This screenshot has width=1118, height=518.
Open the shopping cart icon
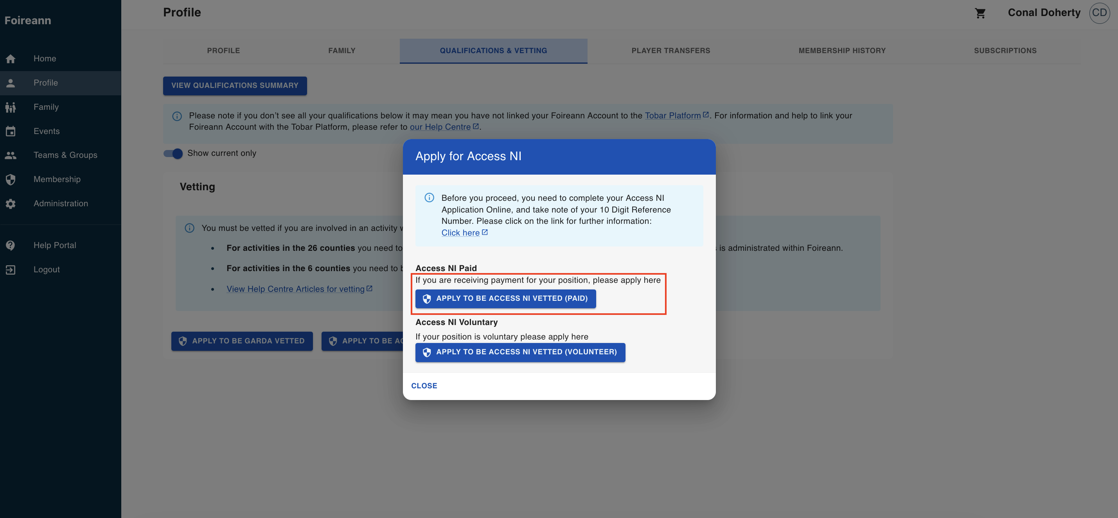click(980, 13)
